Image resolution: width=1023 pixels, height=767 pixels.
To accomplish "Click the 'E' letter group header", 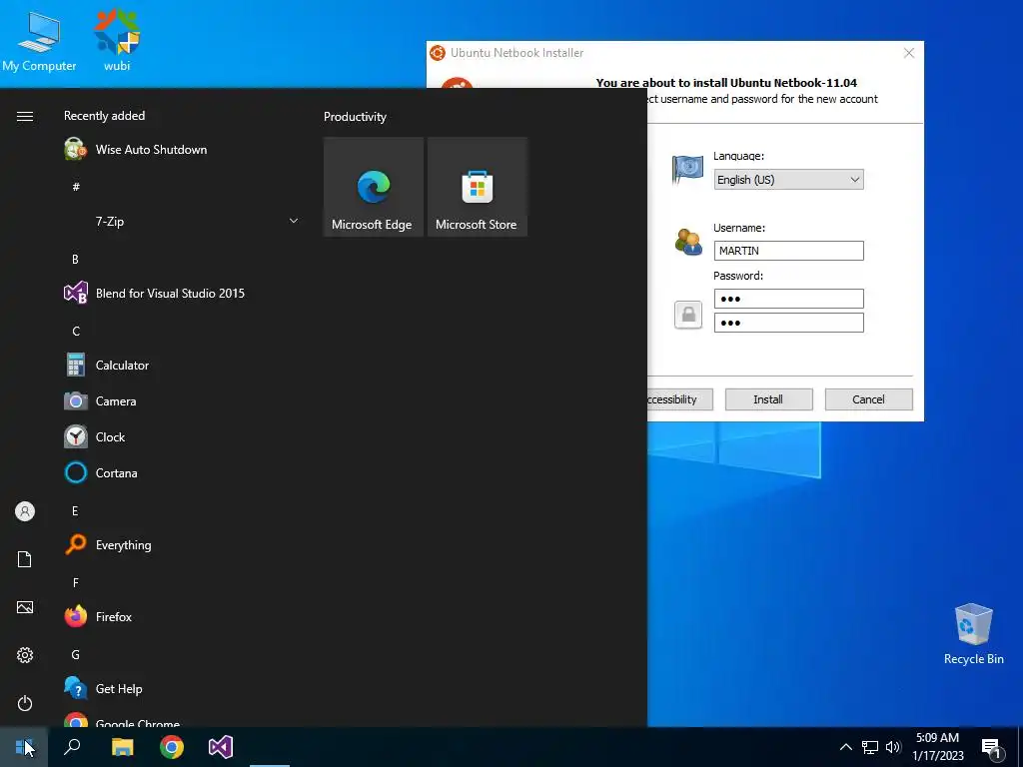I will click(x=76, y=510).
